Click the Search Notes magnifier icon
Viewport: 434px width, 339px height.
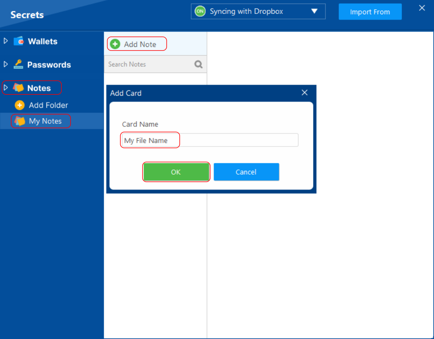pos(198,64)
